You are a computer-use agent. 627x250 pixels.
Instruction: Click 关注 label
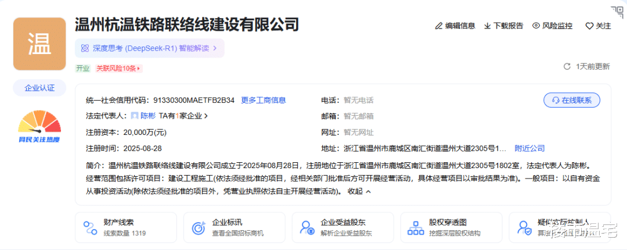click(603, 26)
